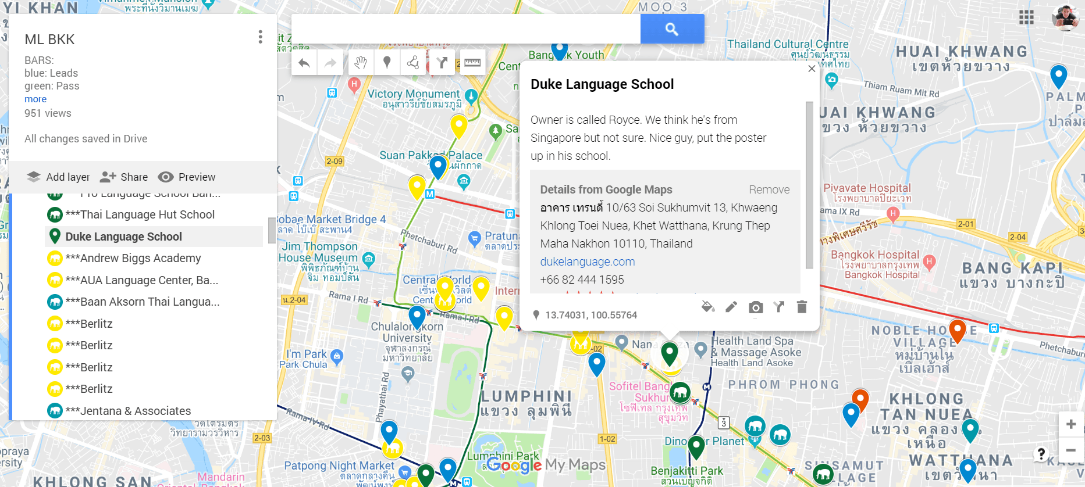
Task: Open the Google apps grid
Action: pos(1026,17)
